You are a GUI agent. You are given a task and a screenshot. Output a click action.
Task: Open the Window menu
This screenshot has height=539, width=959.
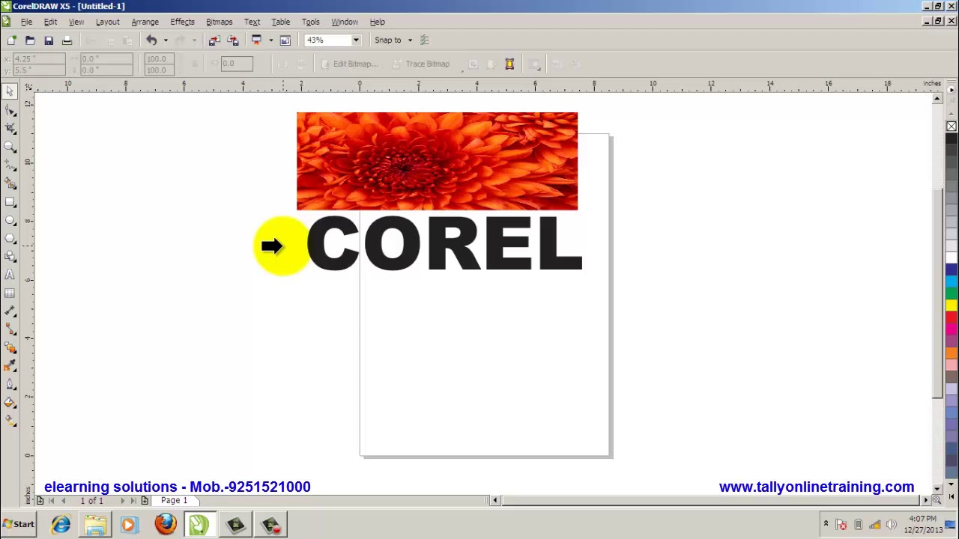point(345,22)
